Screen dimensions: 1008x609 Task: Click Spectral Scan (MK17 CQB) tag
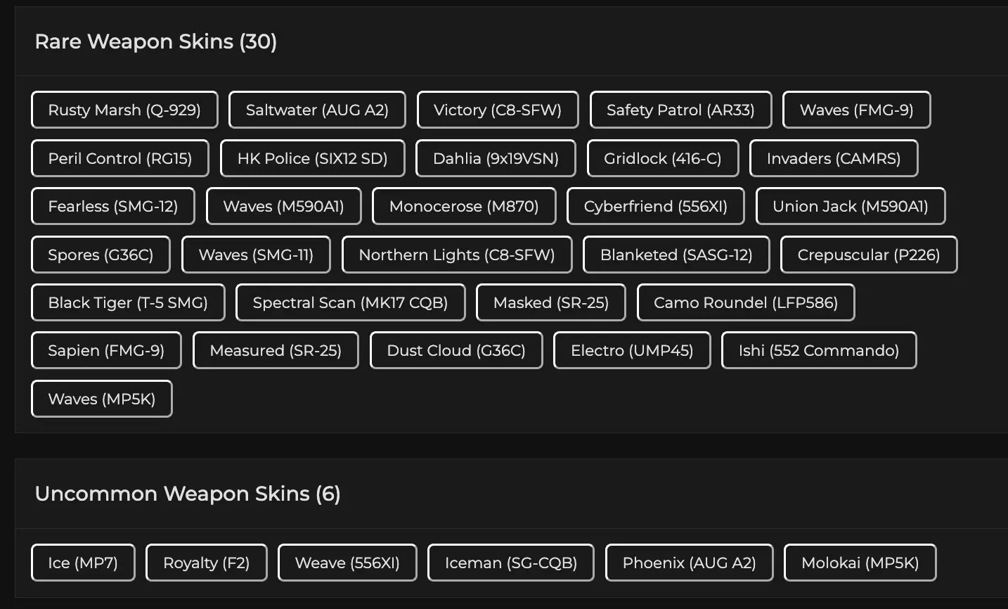(x=350, y=302)
